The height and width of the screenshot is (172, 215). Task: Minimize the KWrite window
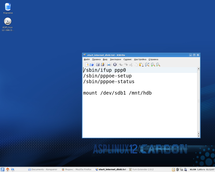(x=190, y=55)
